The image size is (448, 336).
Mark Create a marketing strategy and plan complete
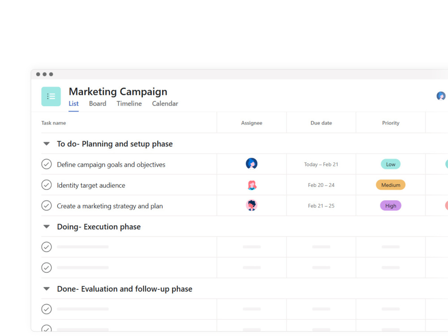[47, 206]
